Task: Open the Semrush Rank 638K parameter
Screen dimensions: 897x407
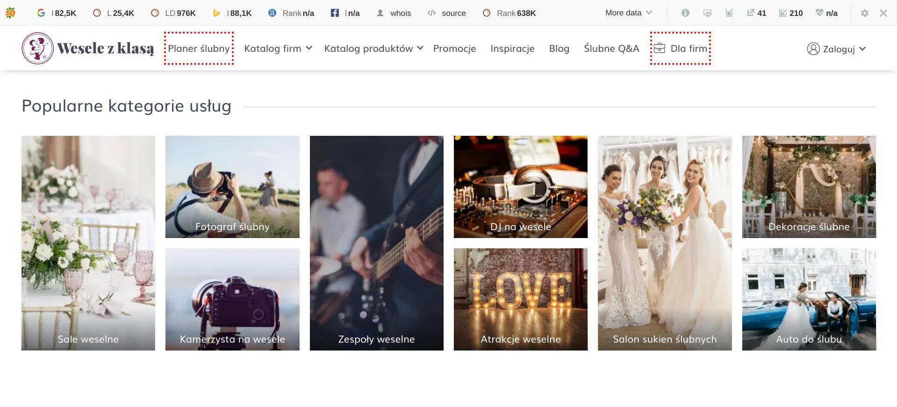Action: [509, 13]
